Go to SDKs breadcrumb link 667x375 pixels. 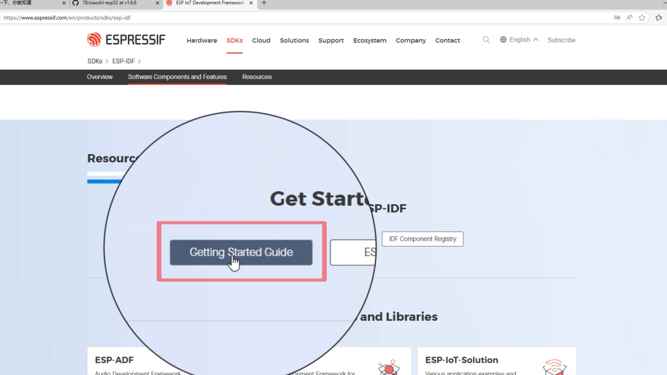pos(94,61)
